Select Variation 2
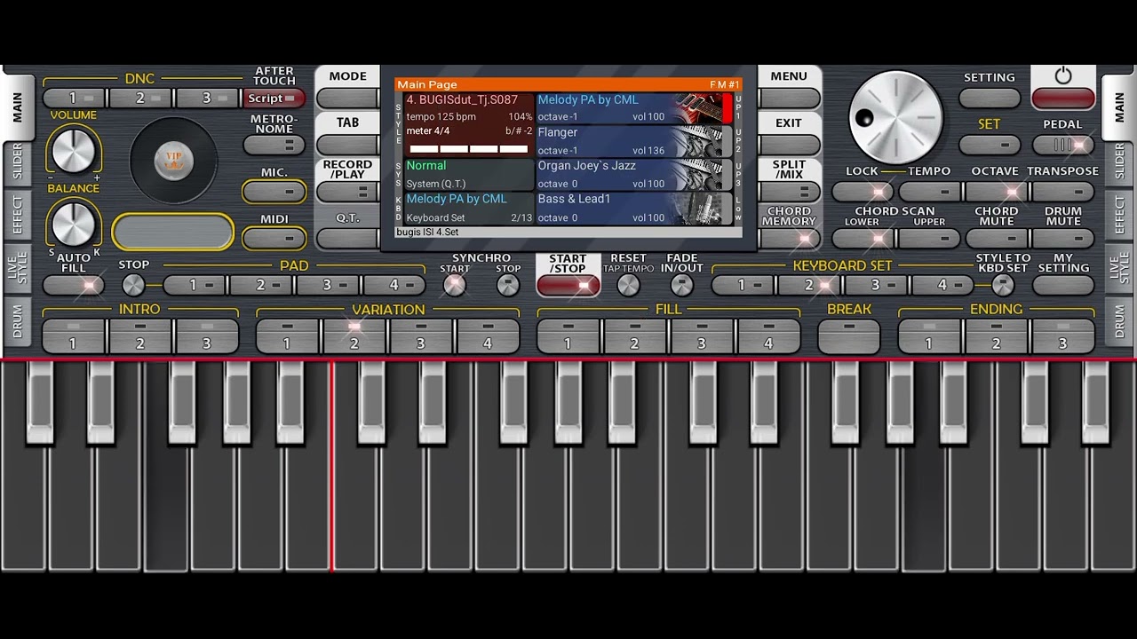Screen dimensions: 1137x639 pyautogui.click(x=354, y=336)
